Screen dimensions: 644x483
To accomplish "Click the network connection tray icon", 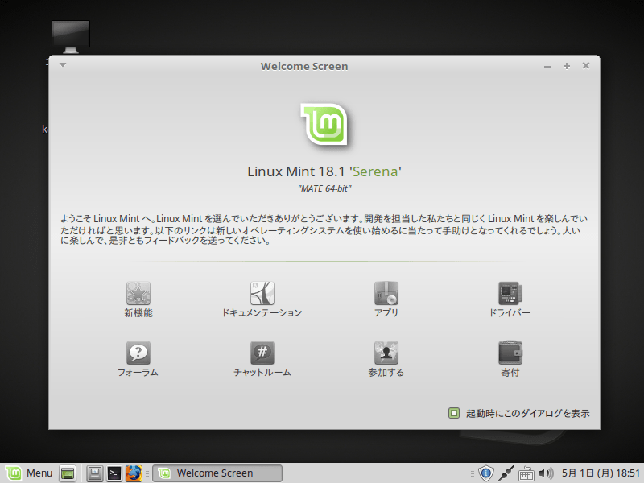I will pos(506,473).
